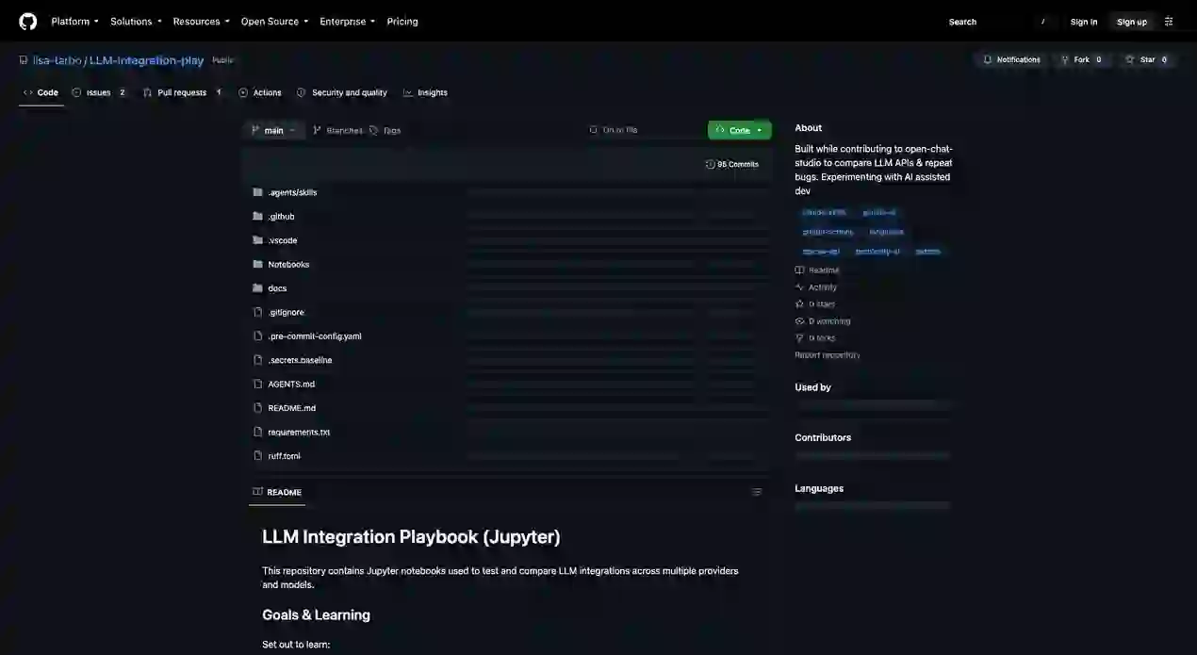Open the docs folder name
The height and width of the screenshot is (655, 1197).
pyautogui.click(x=277, y=288)
